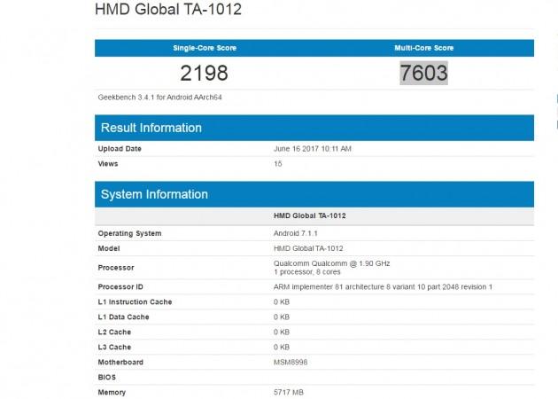Click the BIOS label
This screenshot has height=399, width=558.
[x=107, y=377]
